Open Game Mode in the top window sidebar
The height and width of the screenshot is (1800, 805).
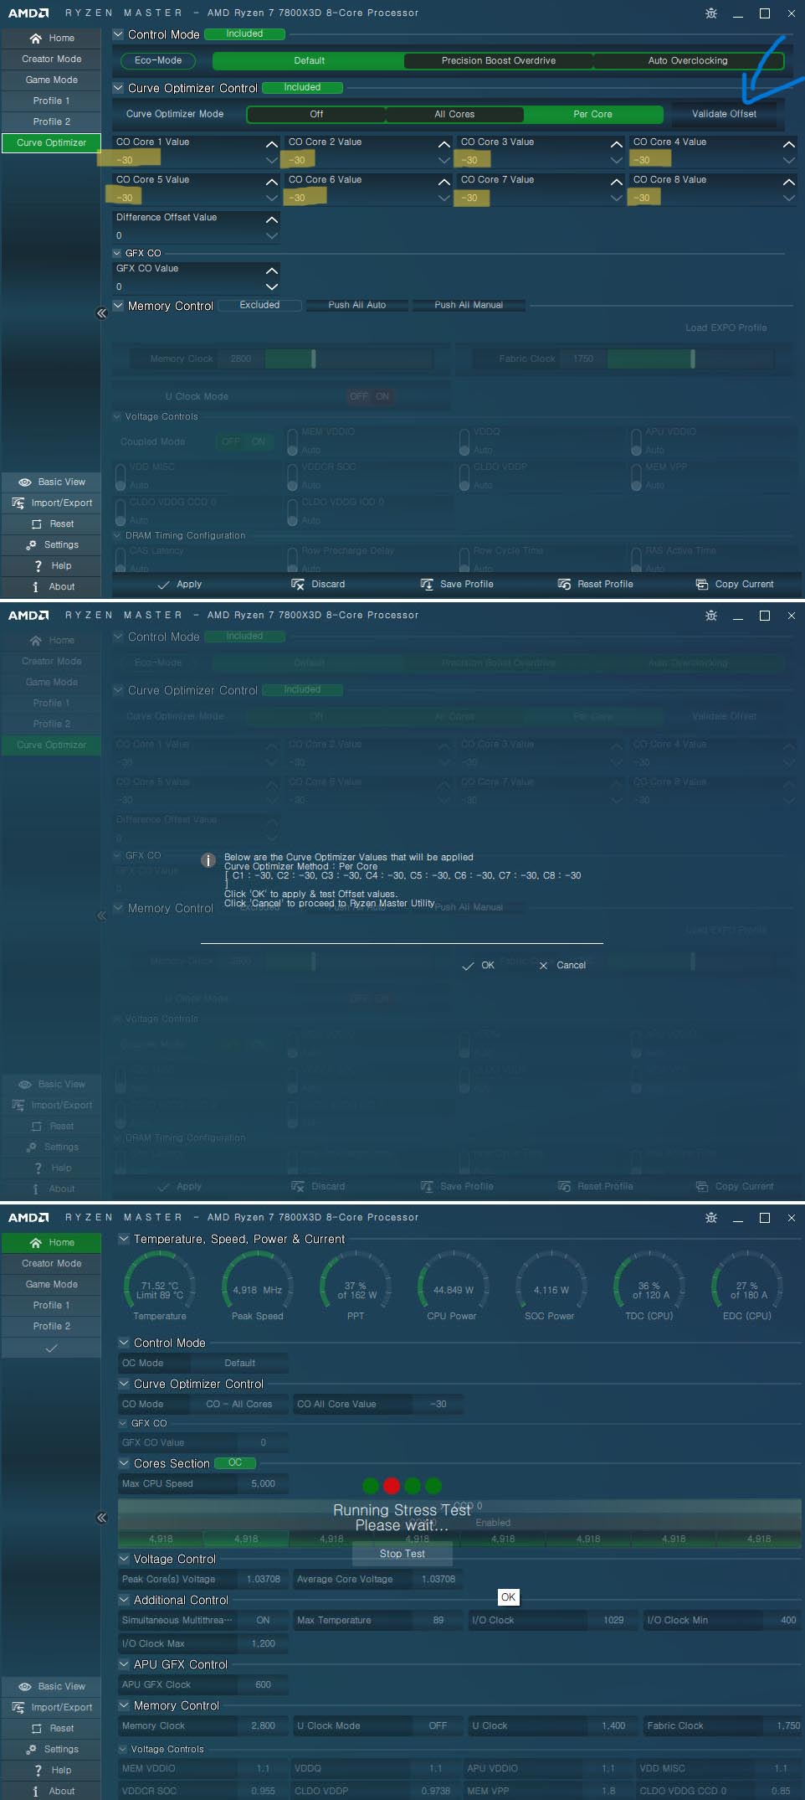51,80
